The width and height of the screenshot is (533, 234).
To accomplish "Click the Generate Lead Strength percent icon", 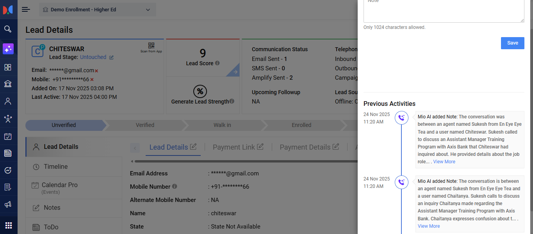I will click(200, 91).
